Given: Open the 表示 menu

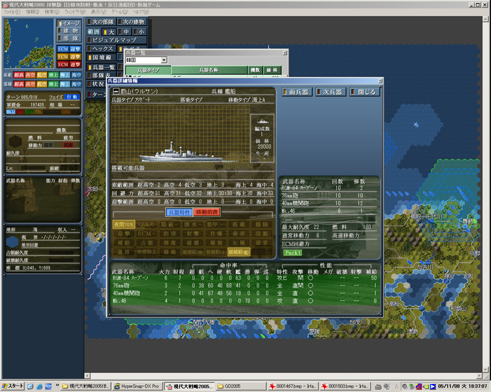Looking at the screenshot, I should 98,12.
